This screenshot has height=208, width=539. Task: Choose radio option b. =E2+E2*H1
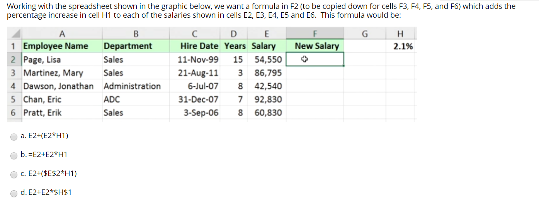[14, 155]
